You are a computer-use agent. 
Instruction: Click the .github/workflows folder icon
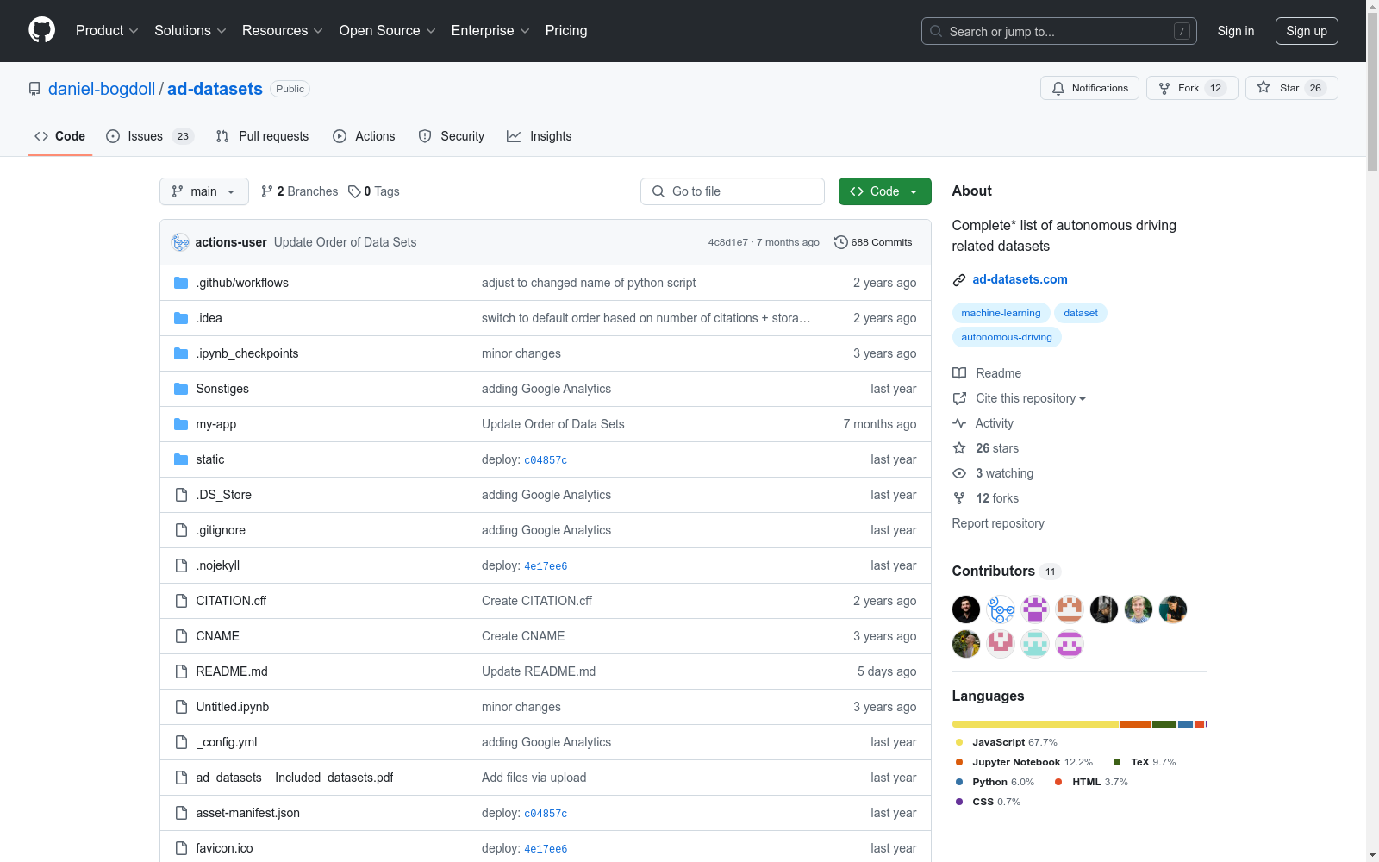[x=181, y=283]
